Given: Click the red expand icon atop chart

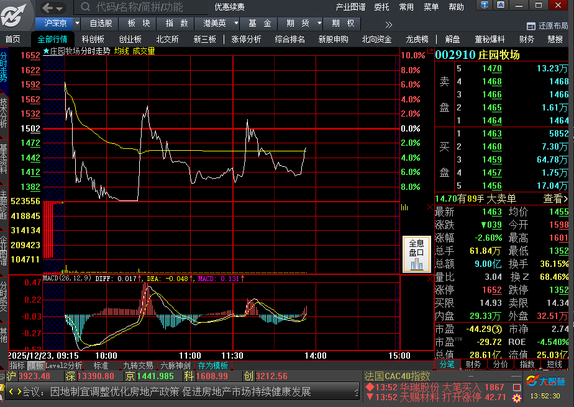Looking at the screenshot, I should point(430,51).
